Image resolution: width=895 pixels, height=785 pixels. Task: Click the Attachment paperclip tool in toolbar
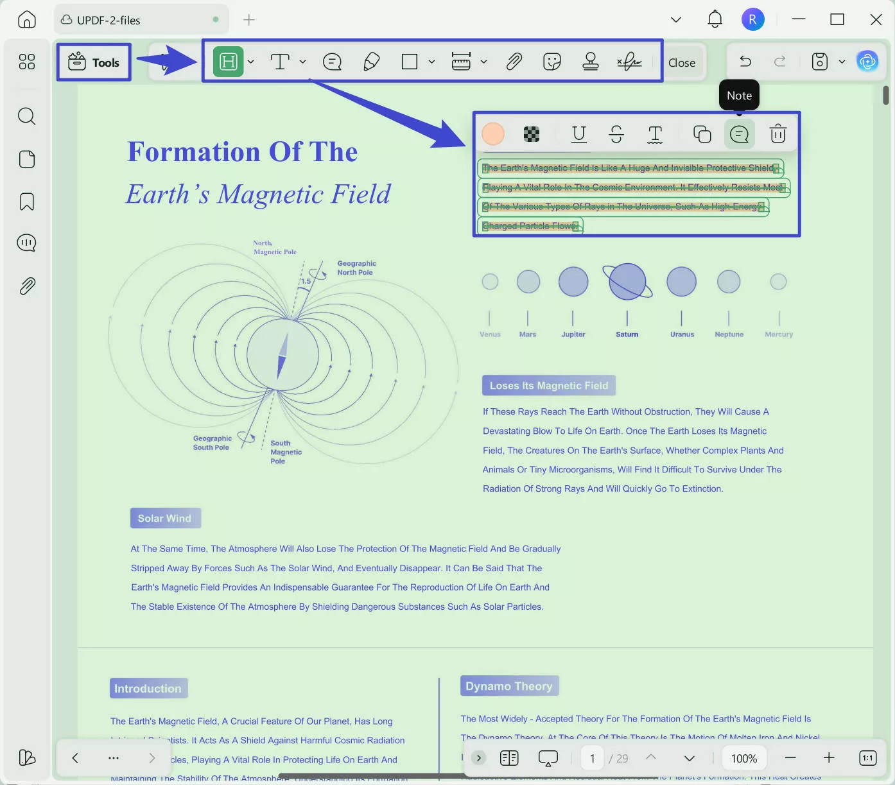(514, 62)
